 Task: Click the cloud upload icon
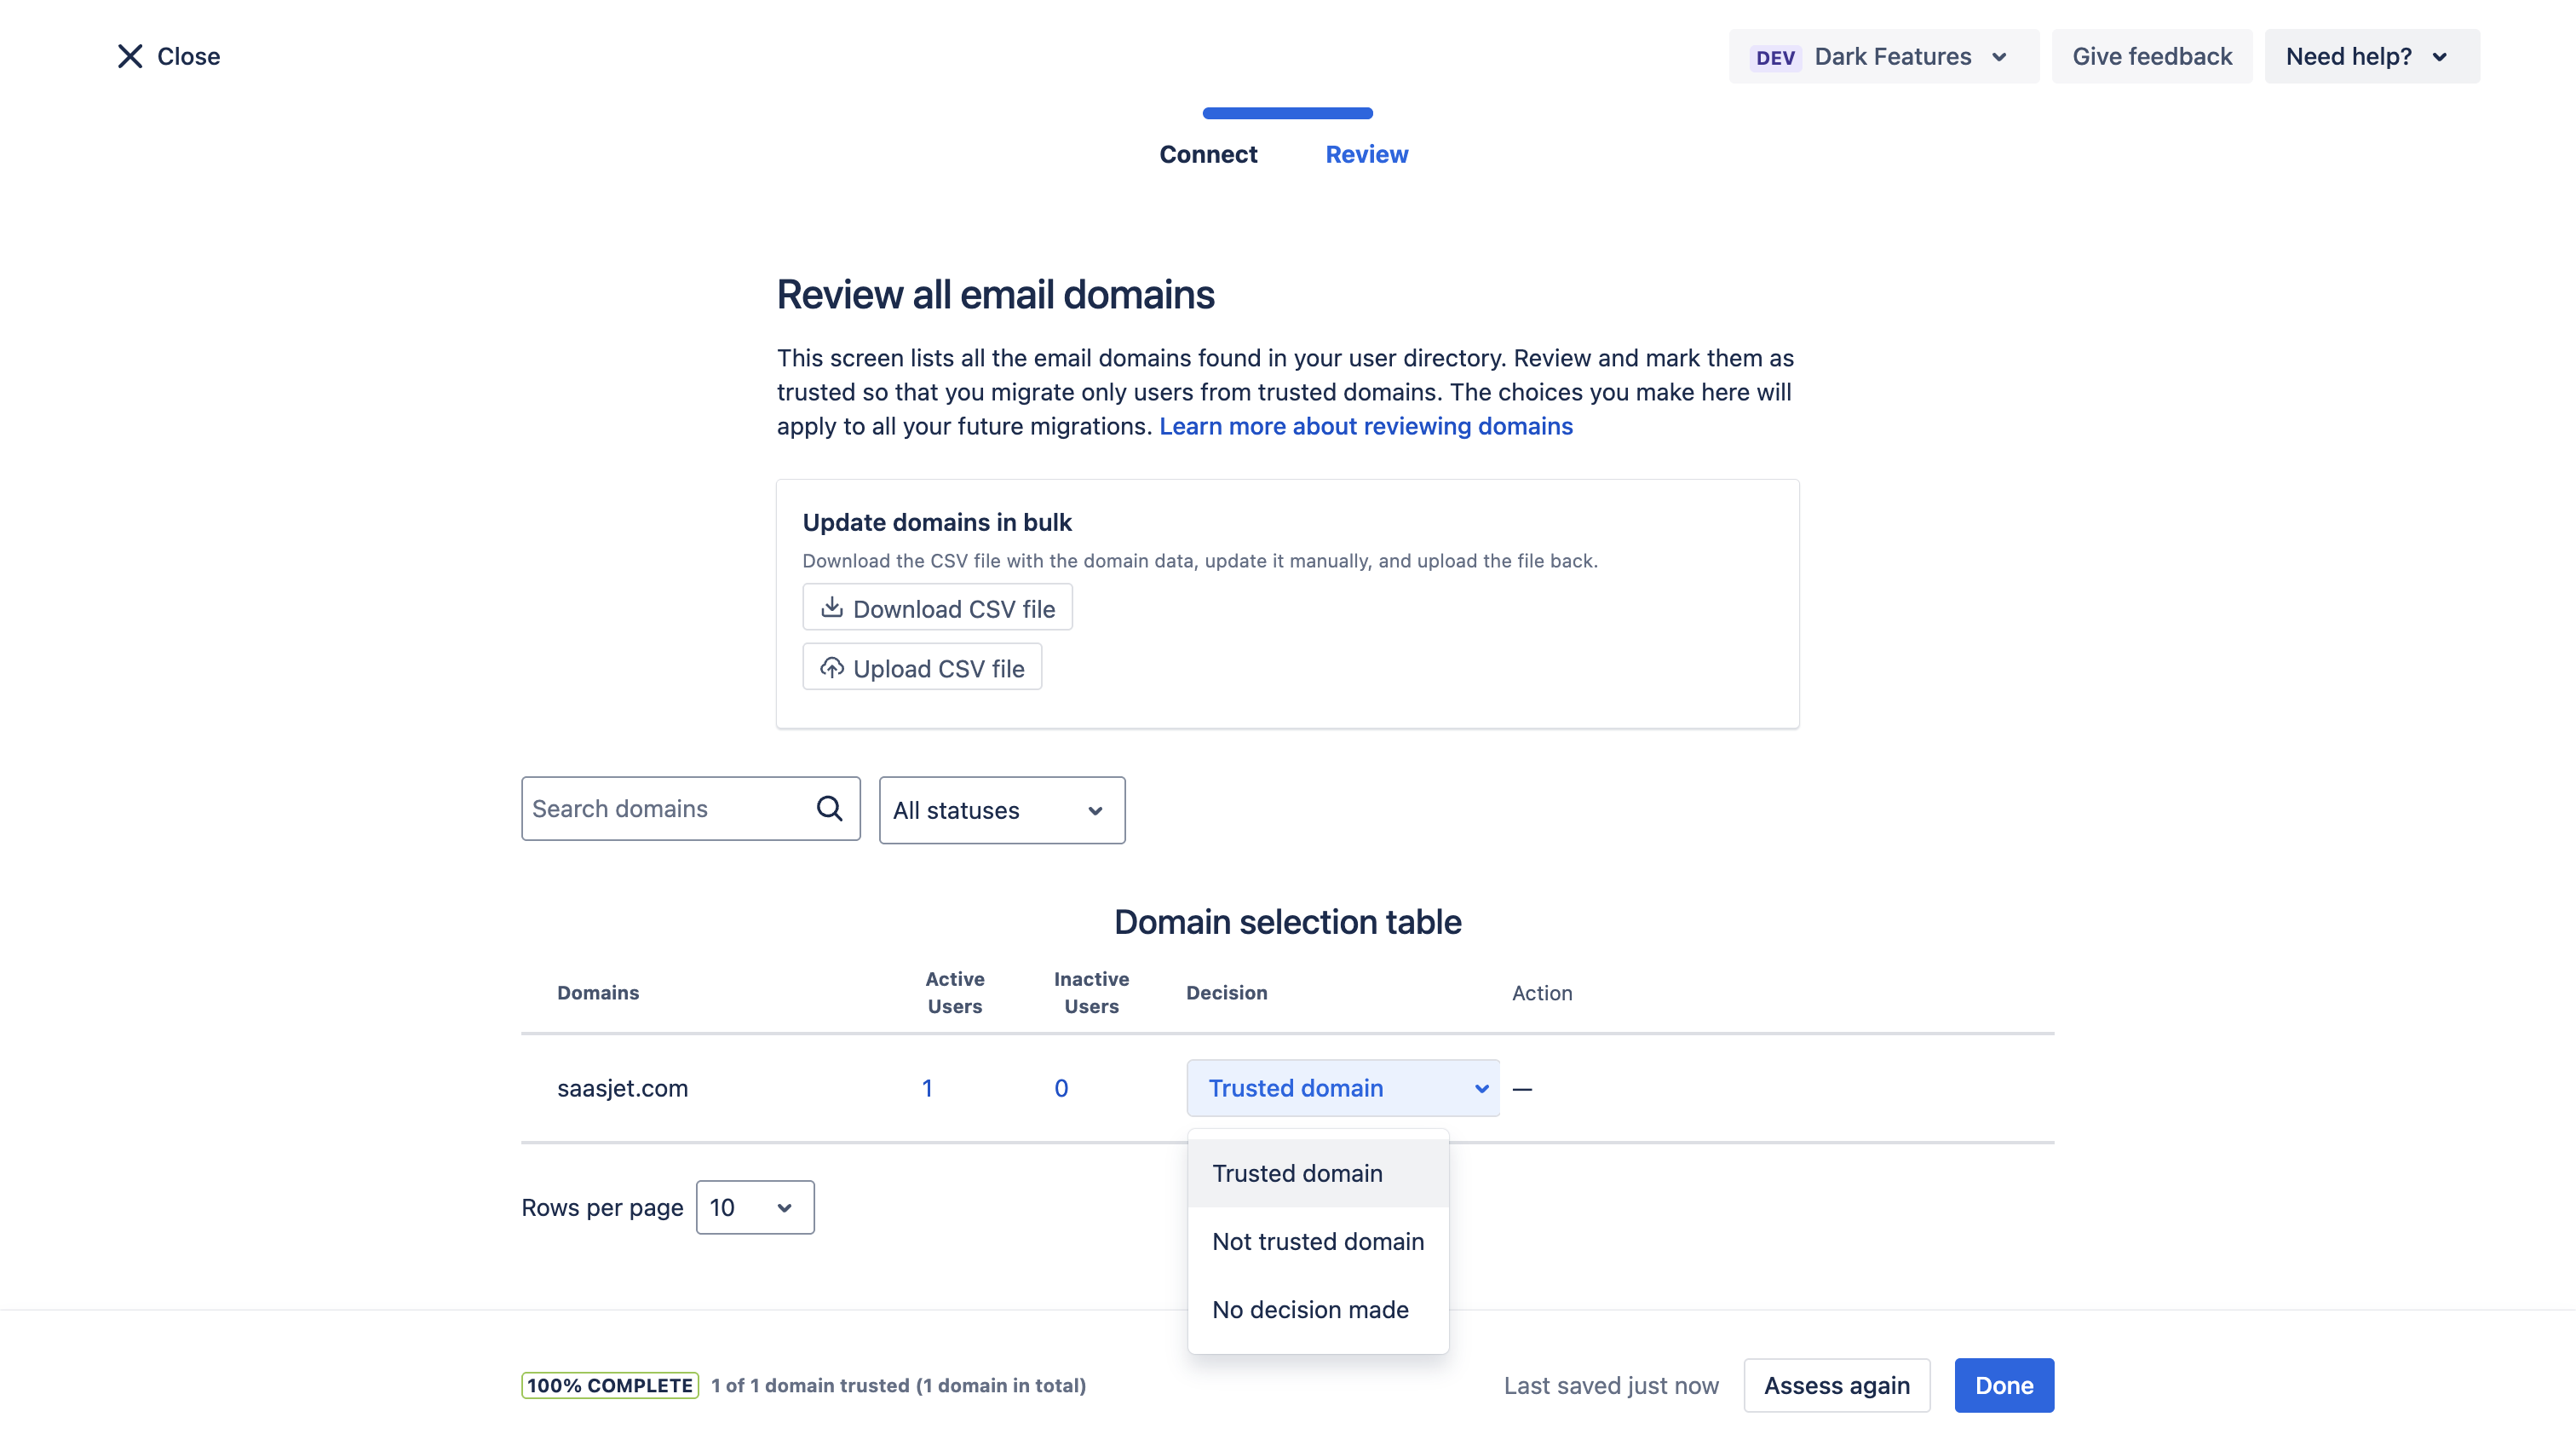click(x=831, y=668)
